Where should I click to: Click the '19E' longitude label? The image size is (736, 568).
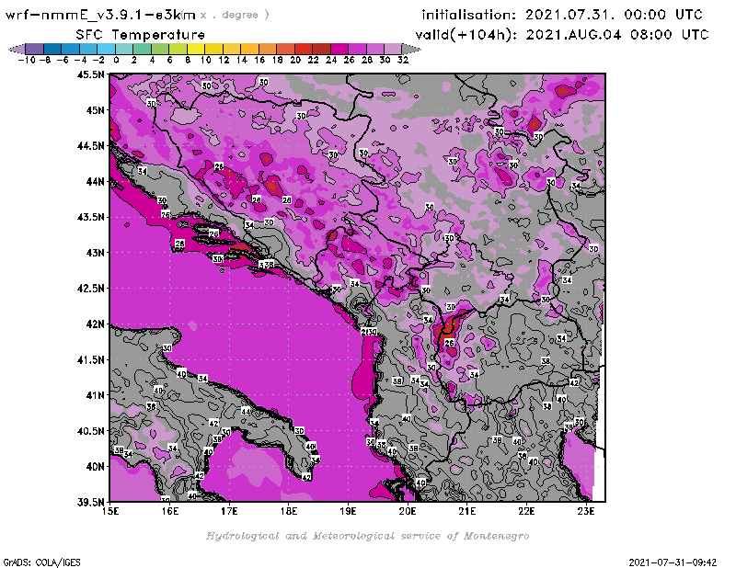(x=349, y=511)
